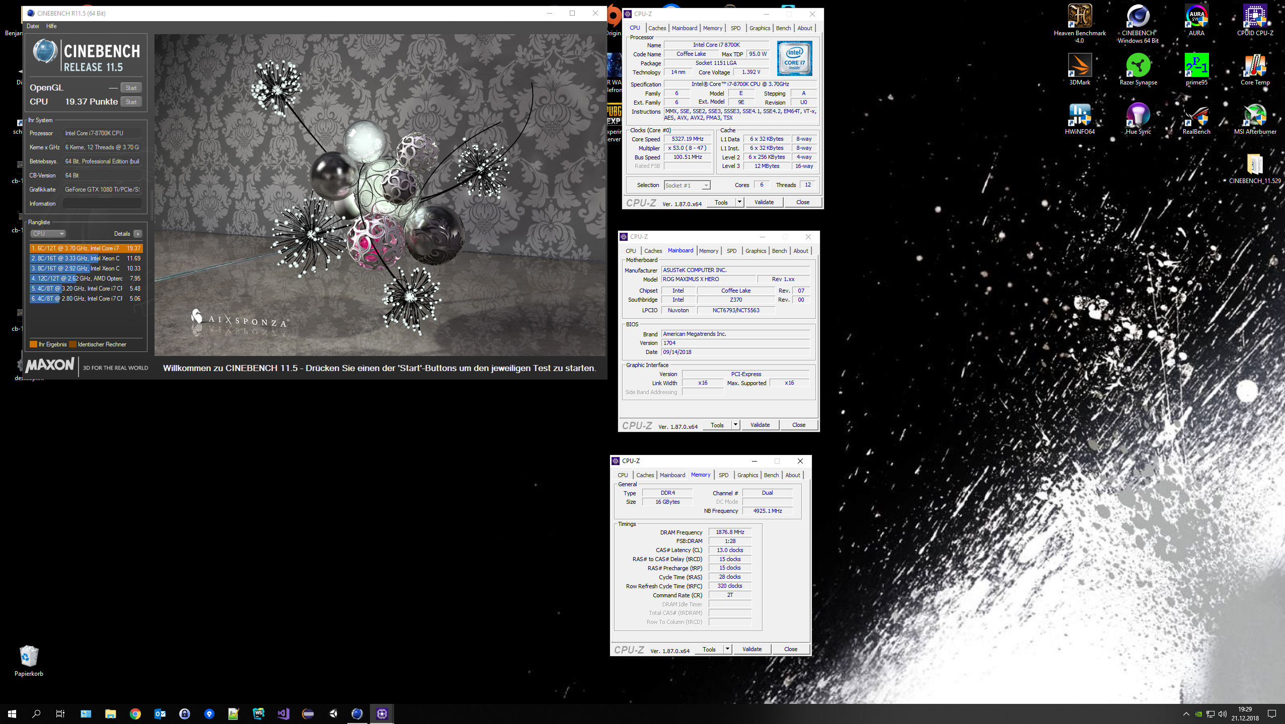Select the prime95 desktop icon
The image size is (1285, 724).
click(x=1196, y=69)
